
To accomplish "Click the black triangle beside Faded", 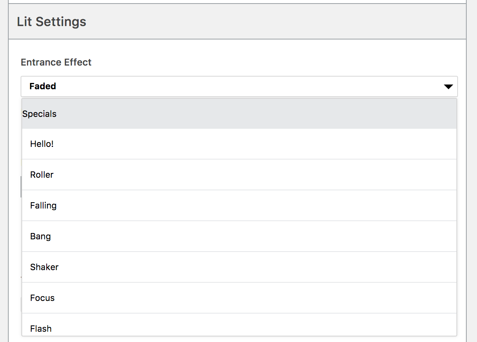I will (448, 86).
